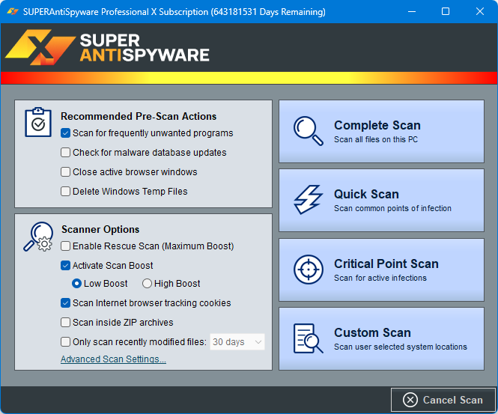Start the Quick Scan

pyautogui.click(x=381, y=200)
